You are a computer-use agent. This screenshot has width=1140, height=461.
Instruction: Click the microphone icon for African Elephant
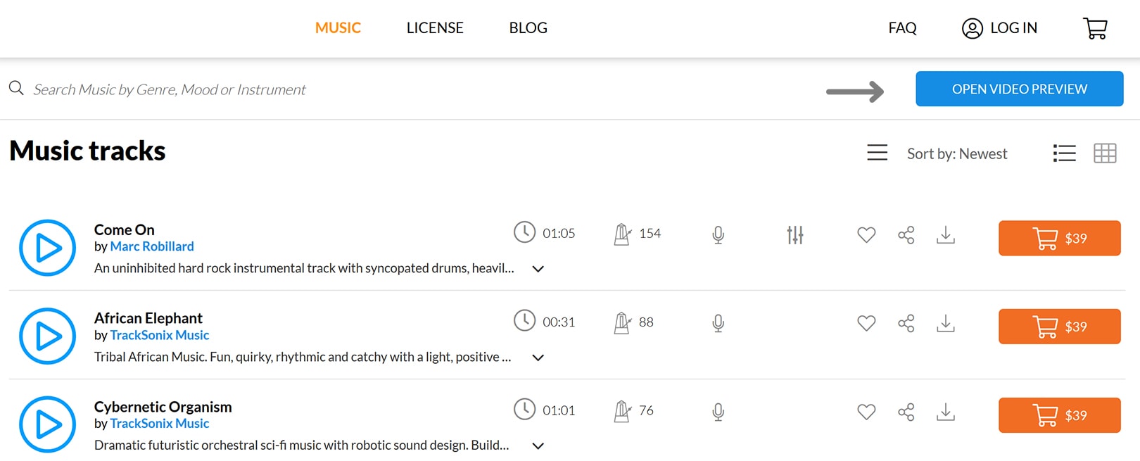[718, 323]
